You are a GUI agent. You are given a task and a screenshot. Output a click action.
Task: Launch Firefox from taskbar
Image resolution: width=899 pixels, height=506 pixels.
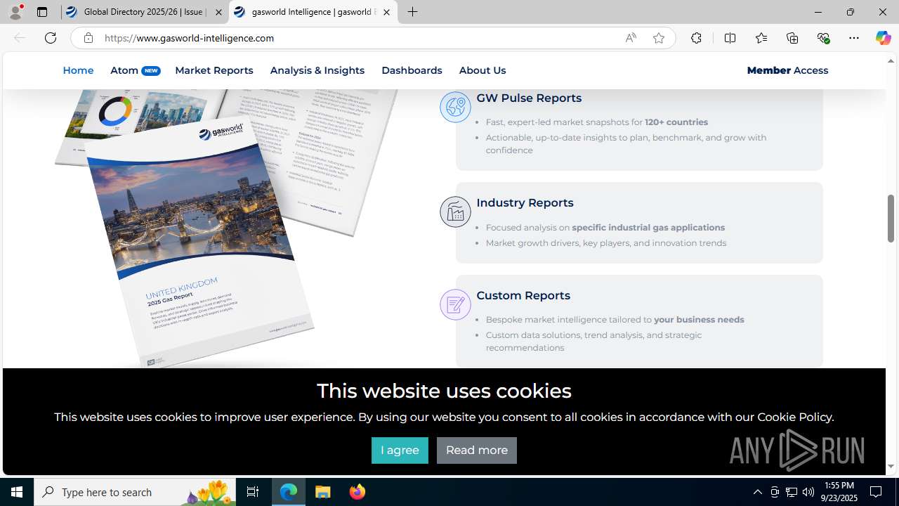pos(357,492)
